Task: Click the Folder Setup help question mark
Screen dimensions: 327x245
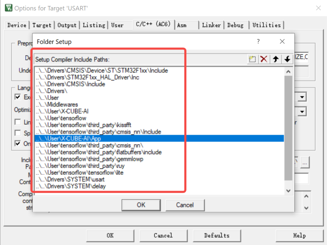Action: [258, 41]
